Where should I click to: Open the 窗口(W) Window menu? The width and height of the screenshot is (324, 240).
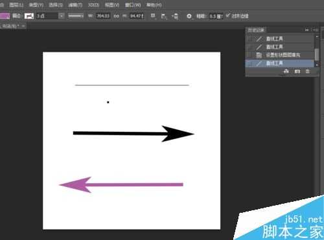tap(133, 5)
